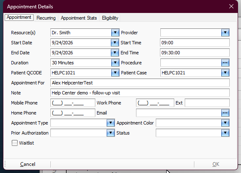Click the 30 Minutes duration value
241x173 pixels.
click(x=63, y=63)
